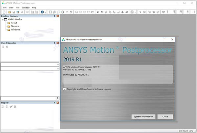Pin the DataBase Navigator panel
Viewport: 197px width, 133px height.
(x=55, y=16)
